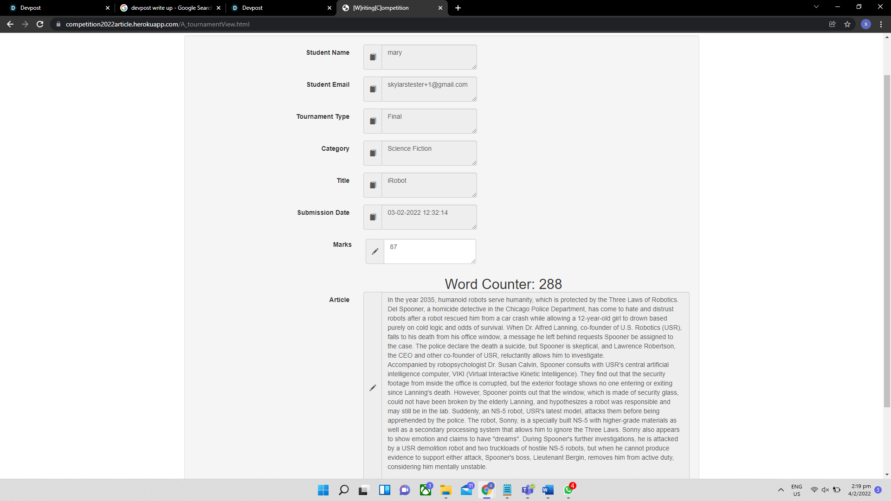
Task: Click the pencil icon beside Marks field
Action: [x=375, y=251]
